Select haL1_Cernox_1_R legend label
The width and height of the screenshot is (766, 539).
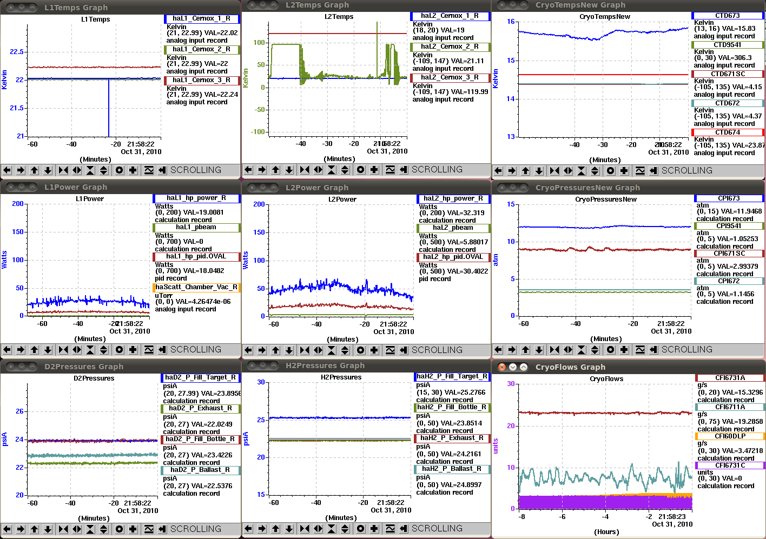pyautogui.click(x=202, y=19)
